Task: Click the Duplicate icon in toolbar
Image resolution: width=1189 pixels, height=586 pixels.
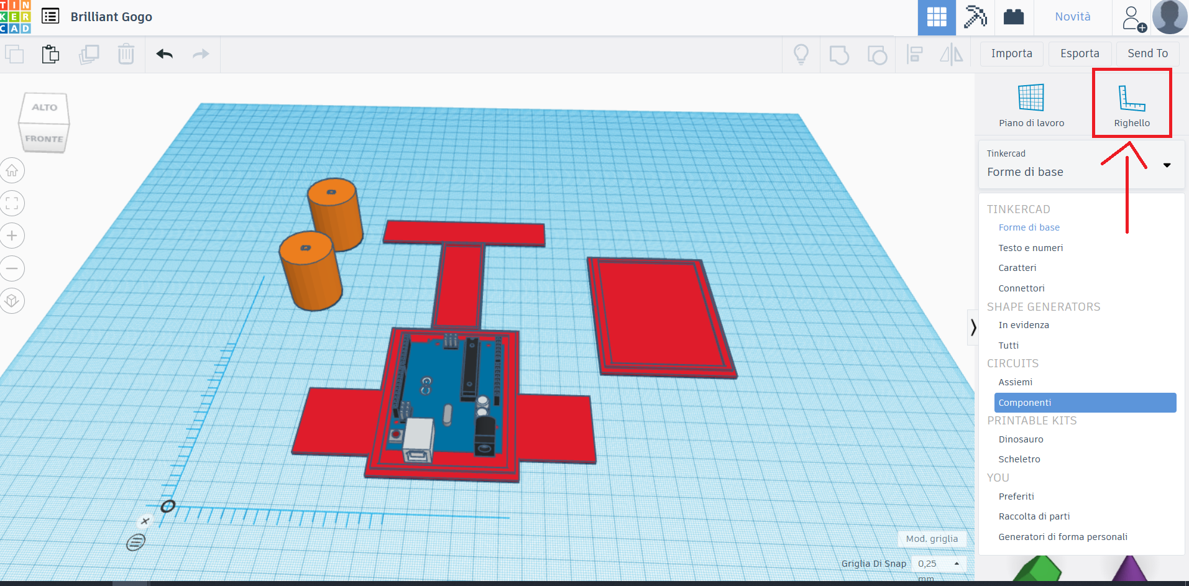Action: tap(89, 55)
